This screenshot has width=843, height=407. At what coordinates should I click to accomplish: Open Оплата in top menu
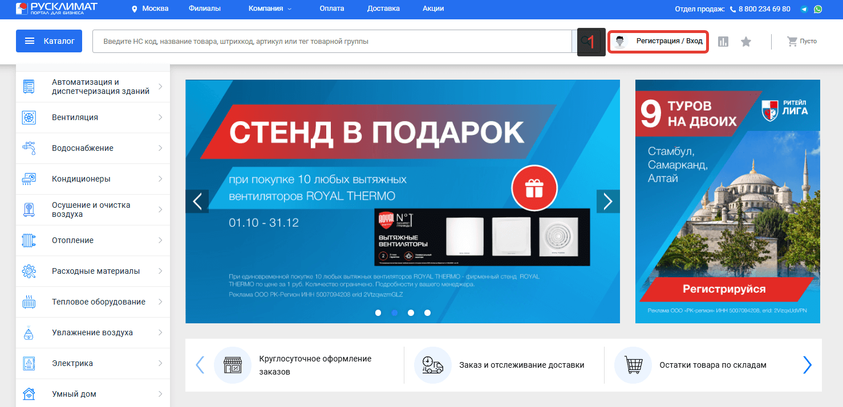click(332, 9)
